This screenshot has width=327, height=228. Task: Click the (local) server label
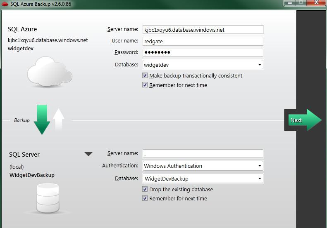17,167
